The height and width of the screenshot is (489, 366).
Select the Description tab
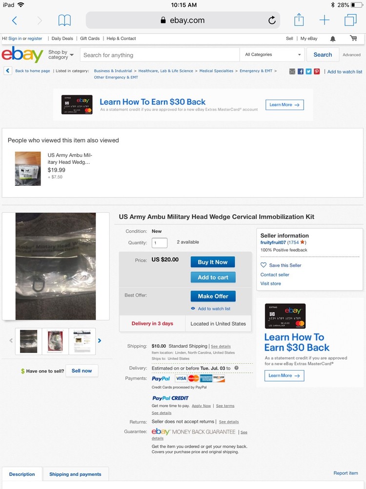click(22, 474)
